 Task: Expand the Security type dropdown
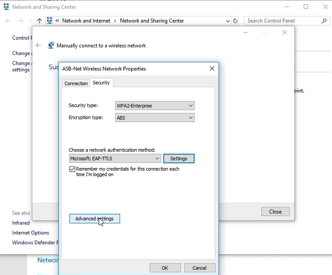(155, 106)
